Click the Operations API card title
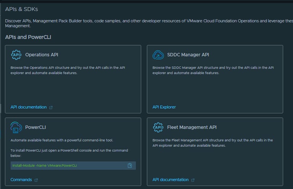The image size is (293, 189). (x=42, y=55)
